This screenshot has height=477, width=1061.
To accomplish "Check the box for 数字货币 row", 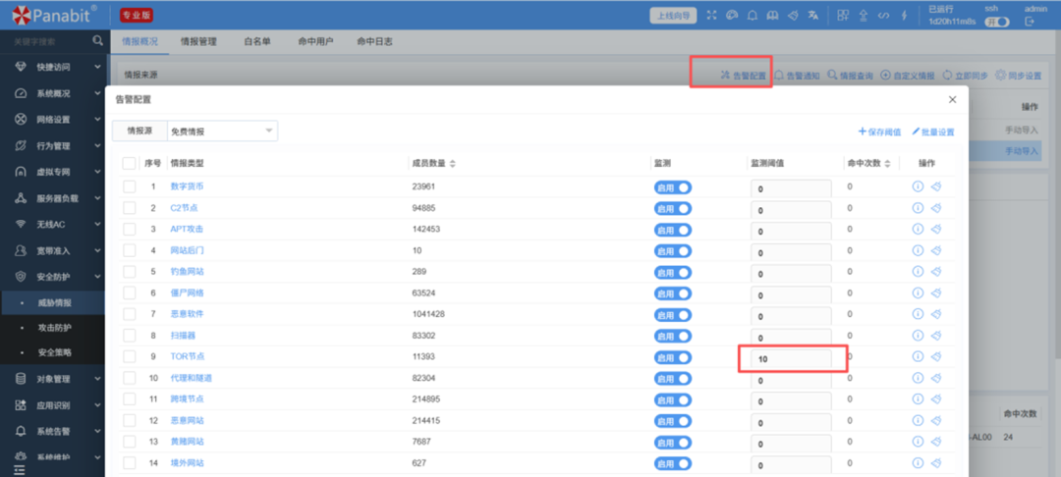I will (x=129, y=187).
